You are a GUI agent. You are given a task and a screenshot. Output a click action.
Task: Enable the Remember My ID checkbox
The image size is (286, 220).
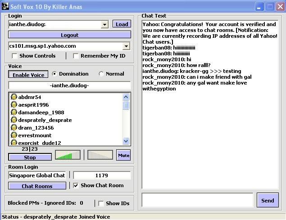[x=76, y=56]
